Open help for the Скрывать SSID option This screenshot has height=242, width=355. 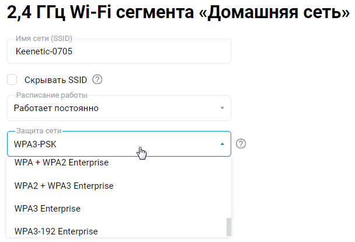click(x=98, y=79)
